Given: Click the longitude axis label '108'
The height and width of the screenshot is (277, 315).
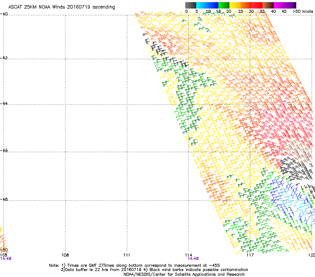Looking at the screenshot, I should click(65, 255).
